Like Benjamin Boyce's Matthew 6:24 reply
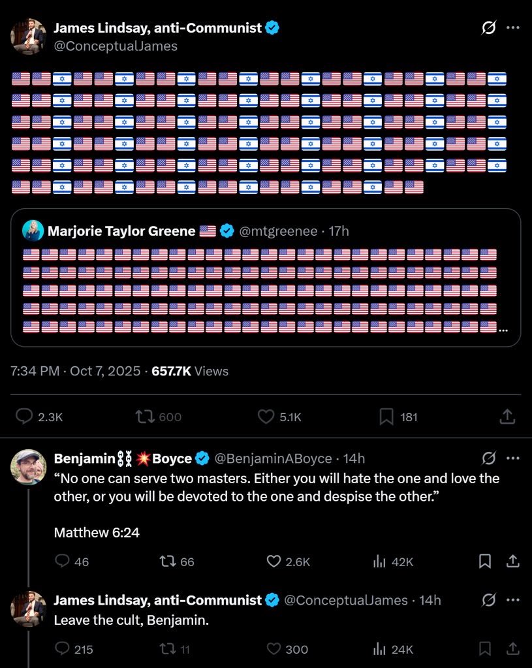532x668 pixels. [274, 562]
